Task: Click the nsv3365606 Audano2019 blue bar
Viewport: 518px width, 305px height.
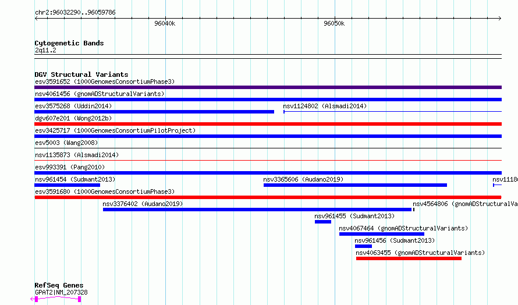Action: (355, 185)
